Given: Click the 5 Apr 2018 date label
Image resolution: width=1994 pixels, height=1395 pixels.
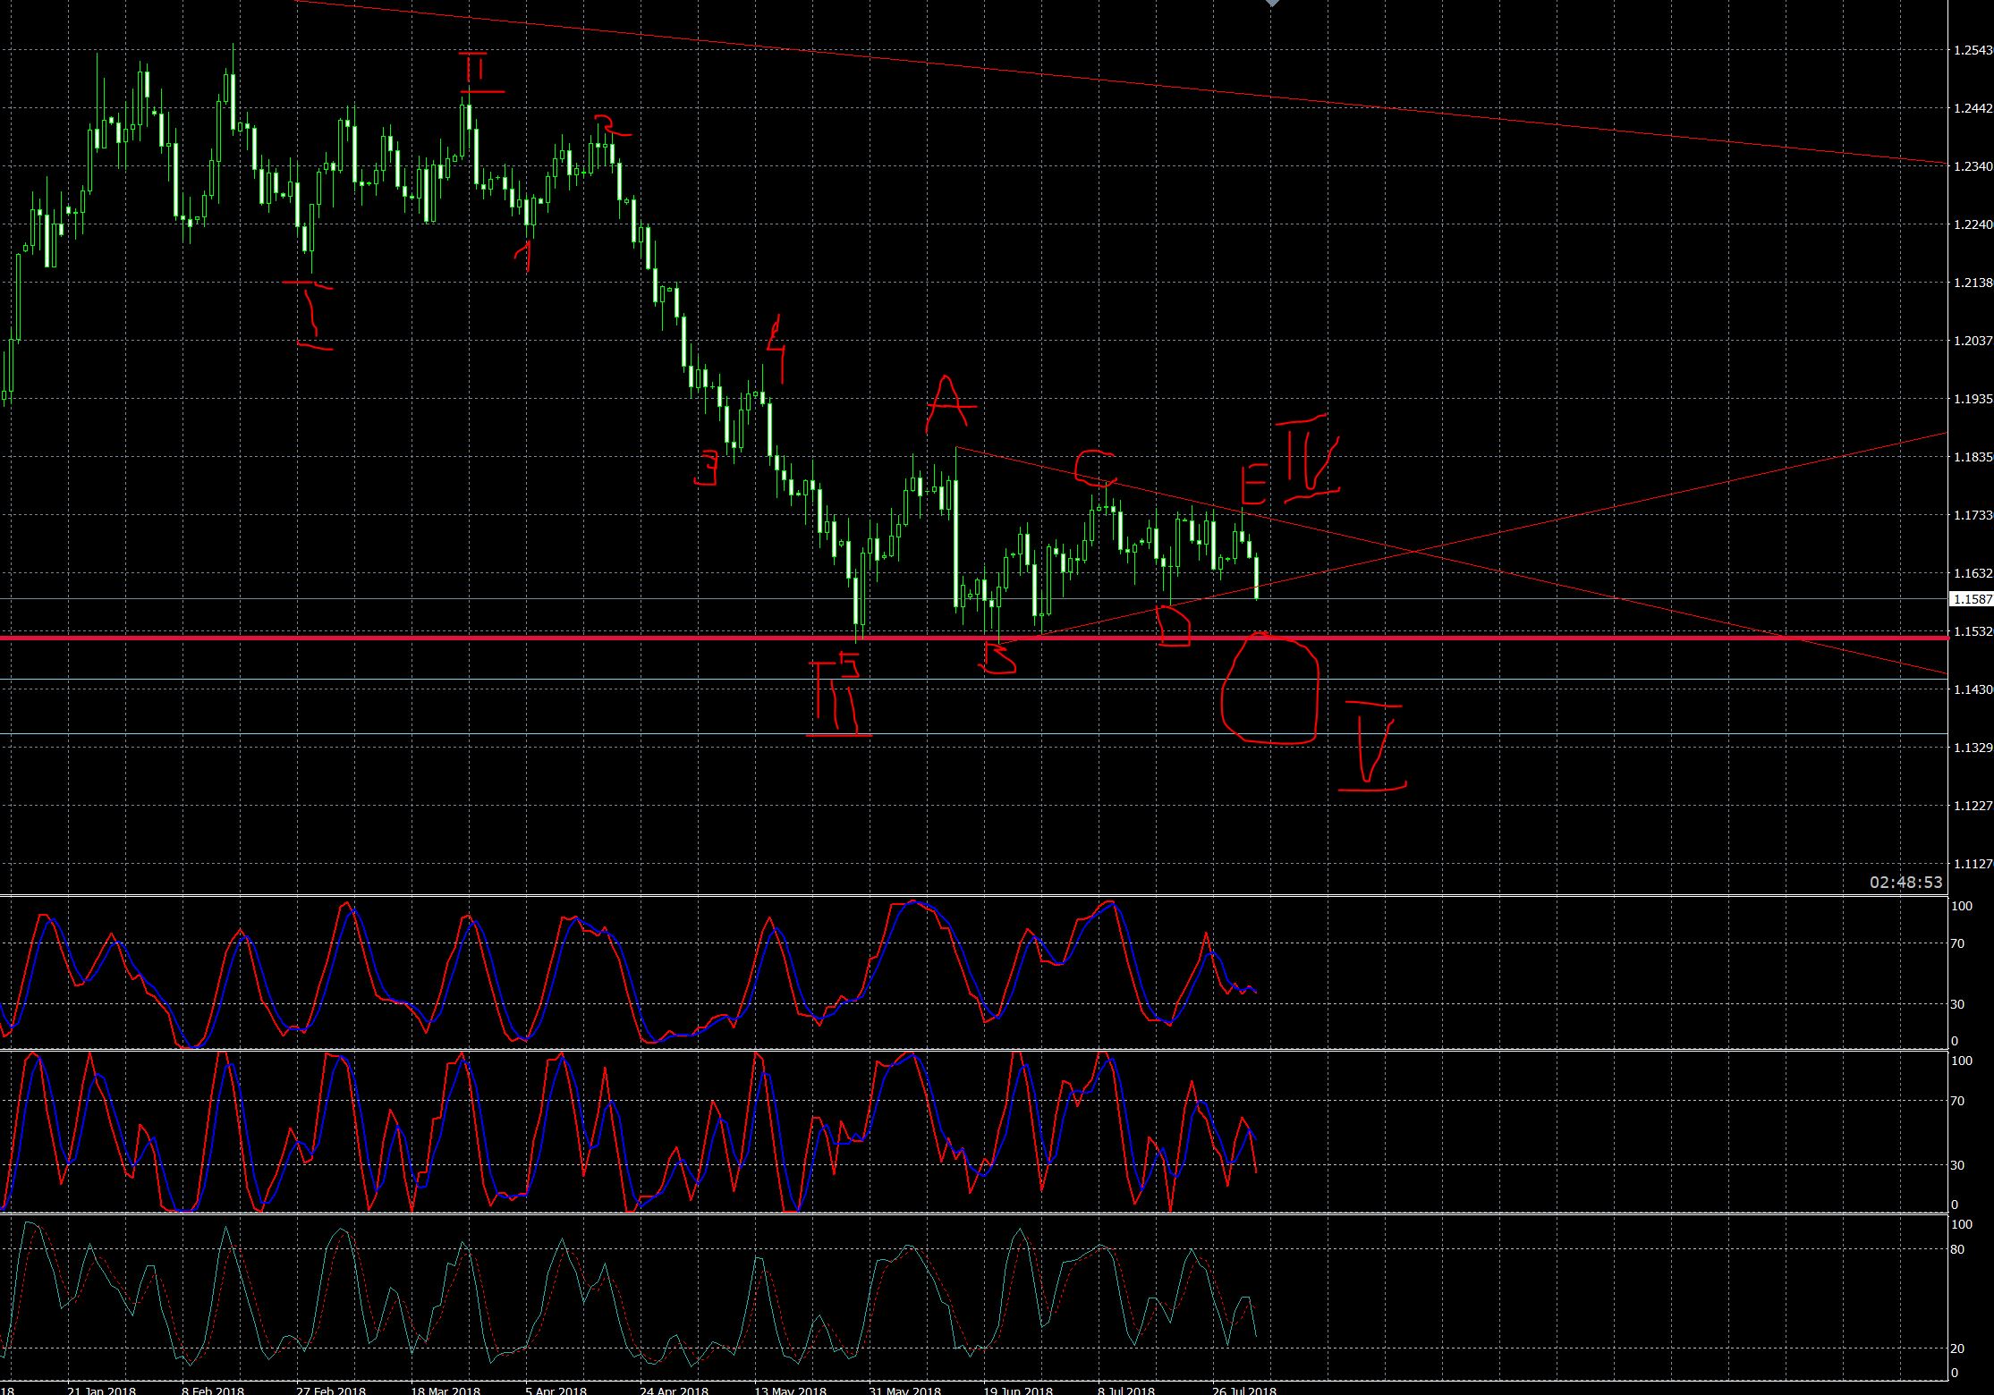Looking at the screenshot, I should point(556,1390).
